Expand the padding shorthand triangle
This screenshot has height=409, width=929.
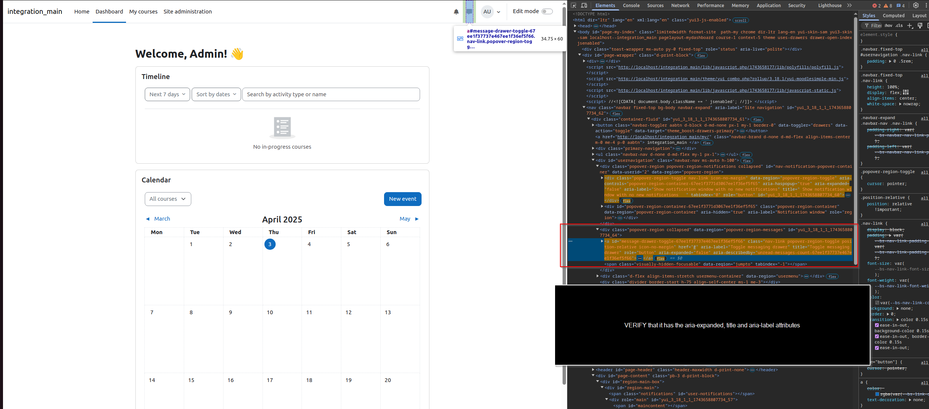pos(890,61)
